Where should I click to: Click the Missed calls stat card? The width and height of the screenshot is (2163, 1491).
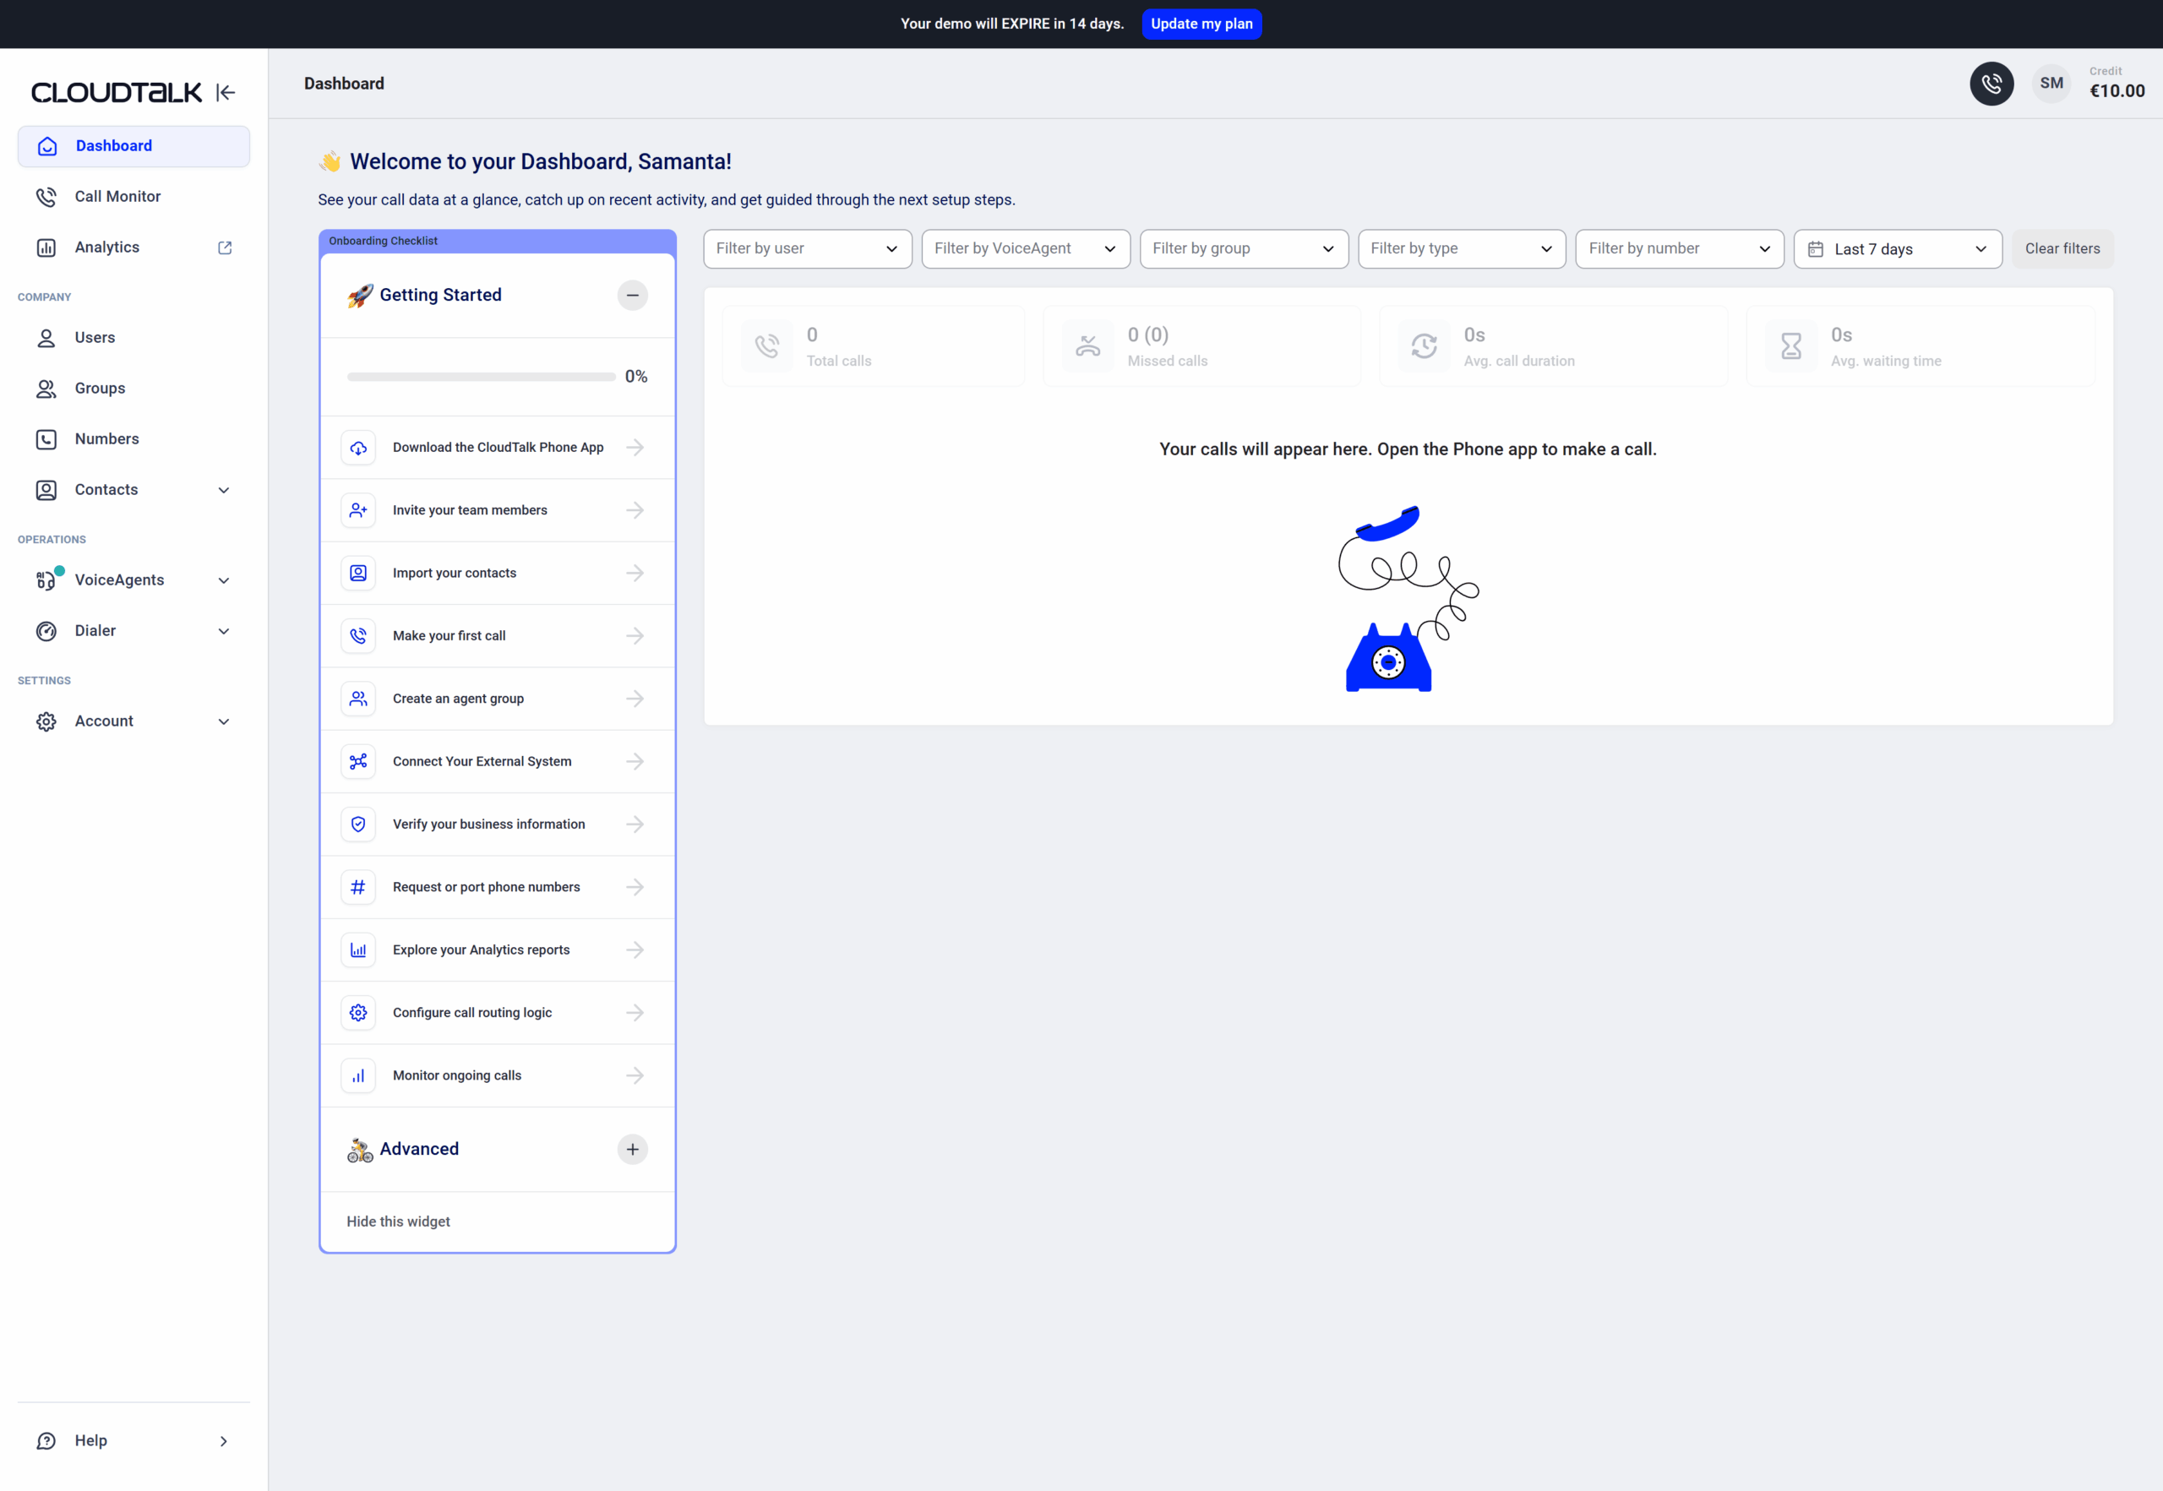[x=1201, y=346]
